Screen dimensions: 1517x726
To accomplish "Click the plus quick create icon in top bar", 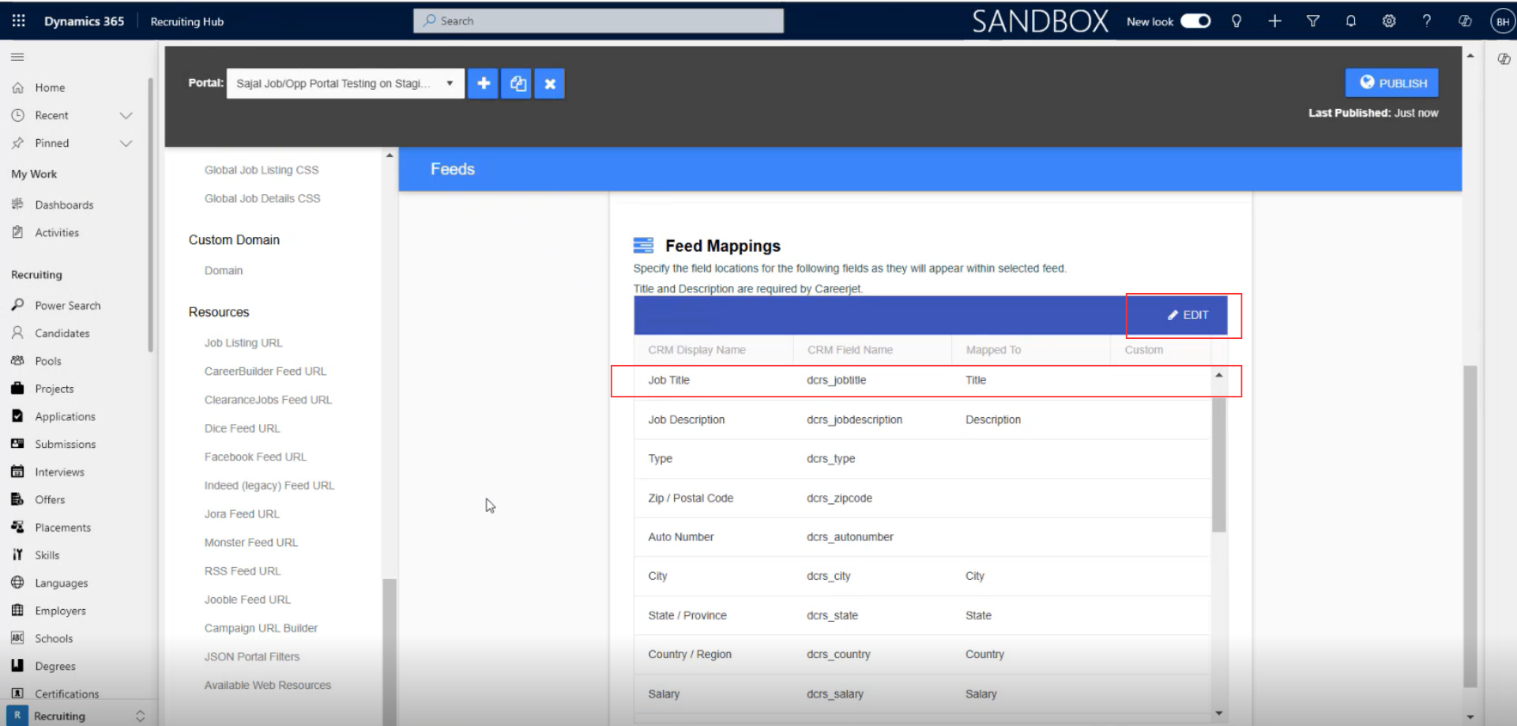I will tap(1274, 21).
